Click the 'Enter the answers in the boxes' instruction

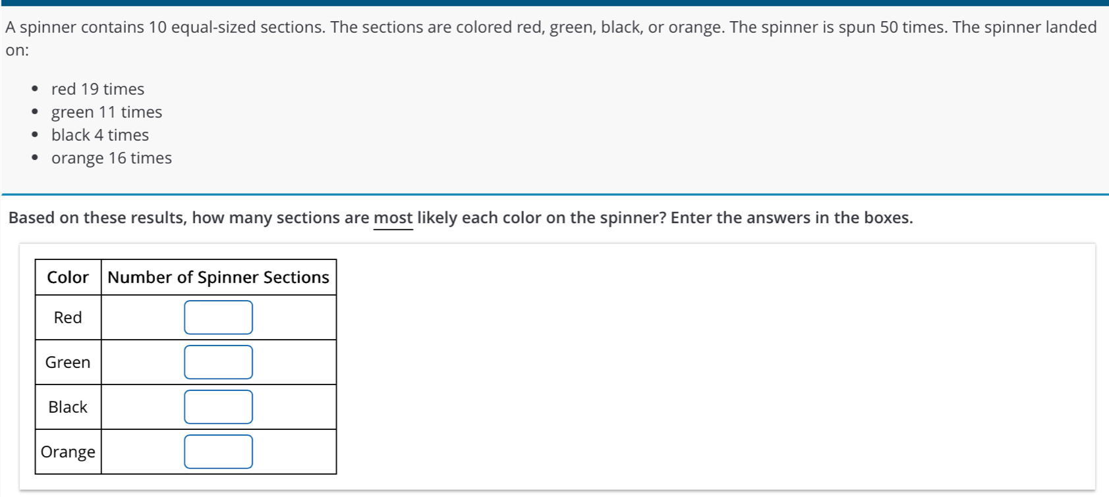pos(791,218)
